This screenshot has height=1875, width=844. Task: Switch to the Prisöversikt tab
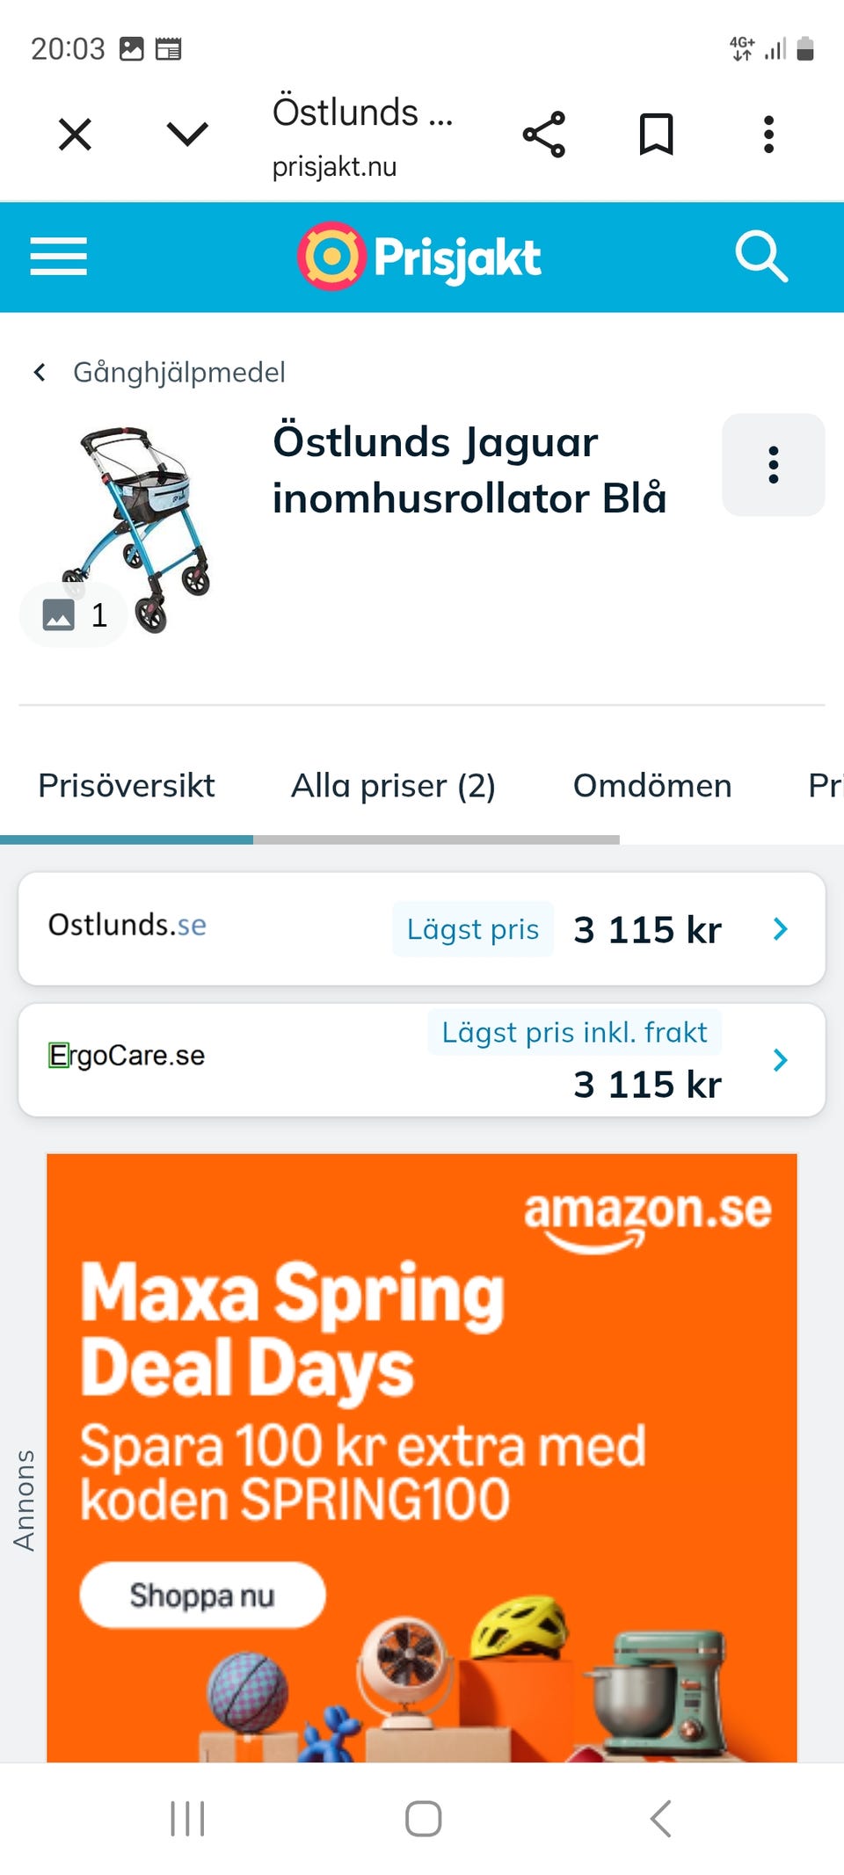click(x=127, y=786)
